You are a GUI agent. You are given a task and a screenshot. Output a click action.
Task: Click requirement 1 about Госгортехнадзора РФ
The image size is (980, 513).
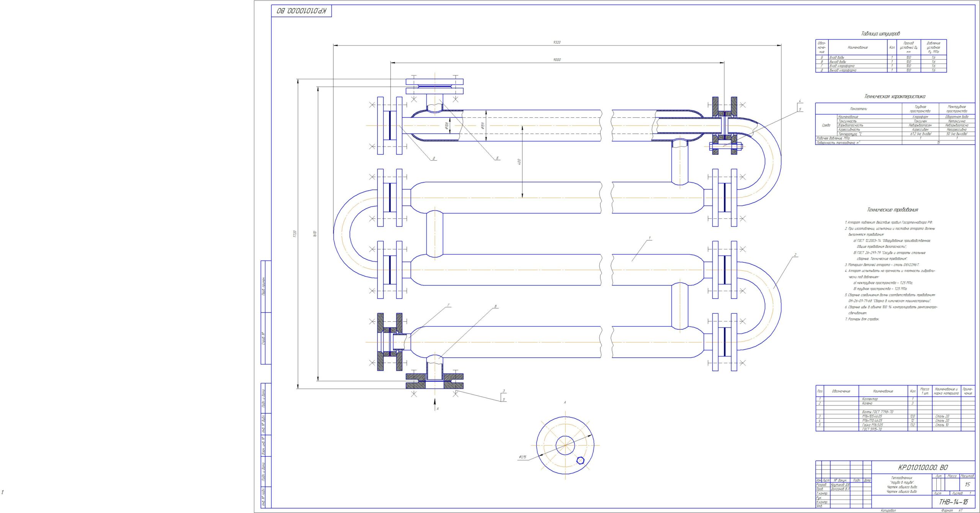[889, 222]
